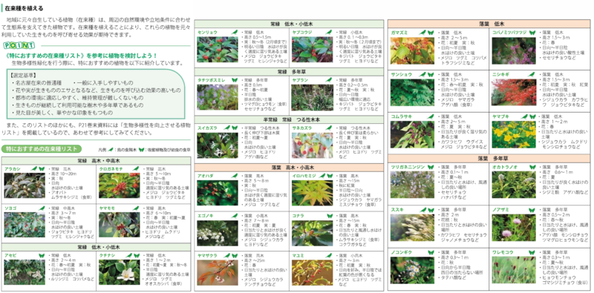Open the ヤマモモ photo
The image size is (594, 293).
(x=120, y=225)
